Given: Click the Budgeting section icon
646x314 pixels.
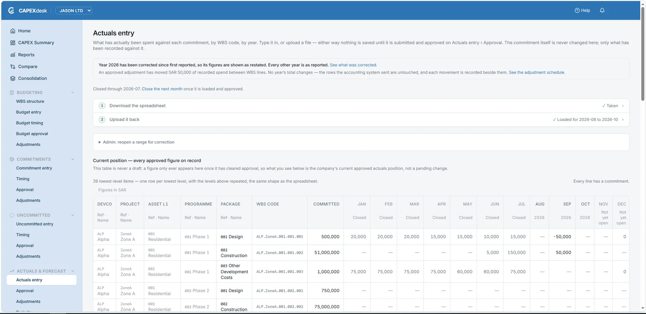Looking at the screenshot, I should pyautogui.click(x=12, y=93).
